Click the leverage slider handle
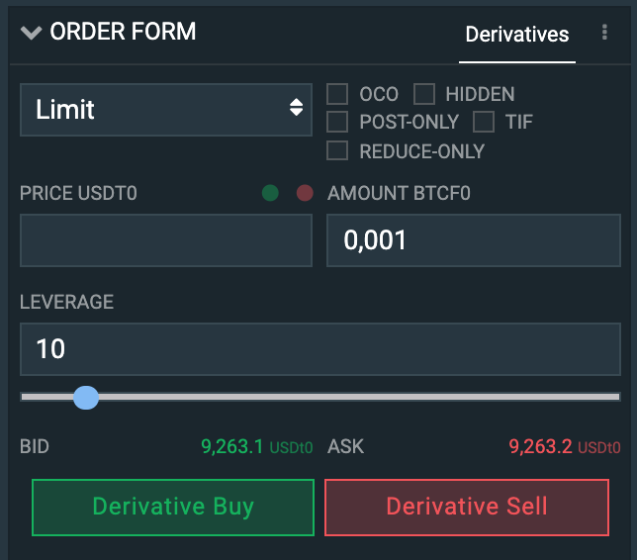 (x=86, y=398)
